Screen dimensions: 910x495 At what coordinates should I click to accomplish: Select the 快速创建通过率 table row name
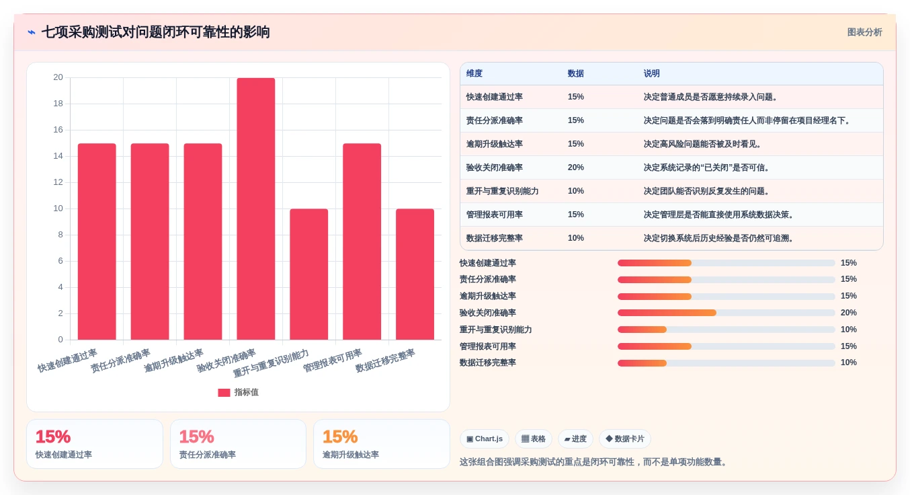pyautogui.click(x=495, y=97)
